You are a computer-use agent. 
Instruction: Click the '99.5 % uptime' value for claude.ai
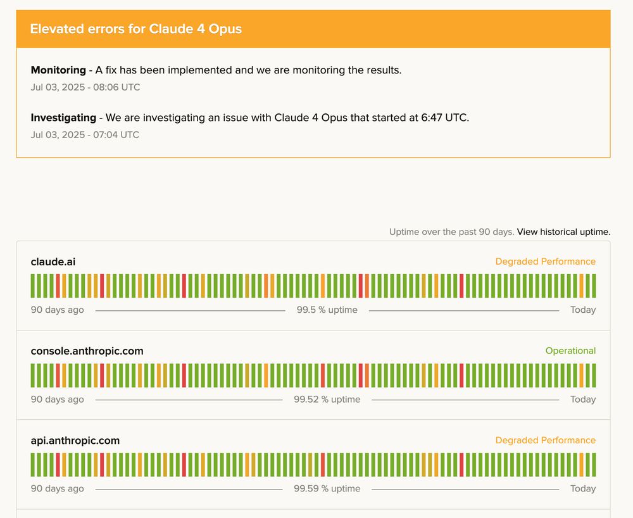click(x=327, y=310)
